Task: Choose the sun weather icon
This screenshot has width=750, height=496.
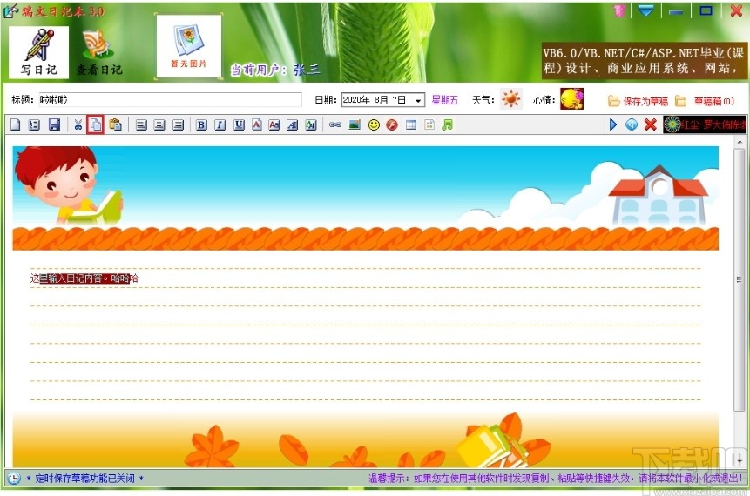Action: pos(510,99)
